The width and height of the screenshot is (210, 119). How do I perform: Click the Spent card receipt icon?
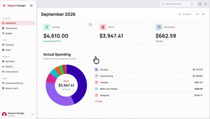103,27
